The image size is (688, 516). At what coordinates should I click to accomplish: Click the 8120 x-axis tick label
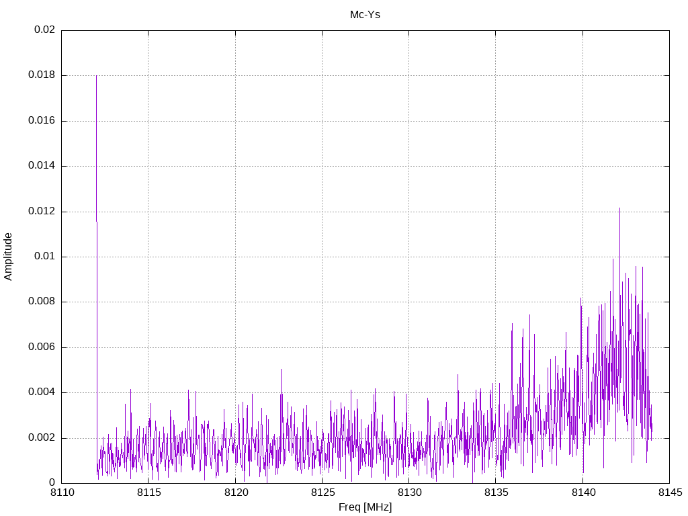coord(235,494)
